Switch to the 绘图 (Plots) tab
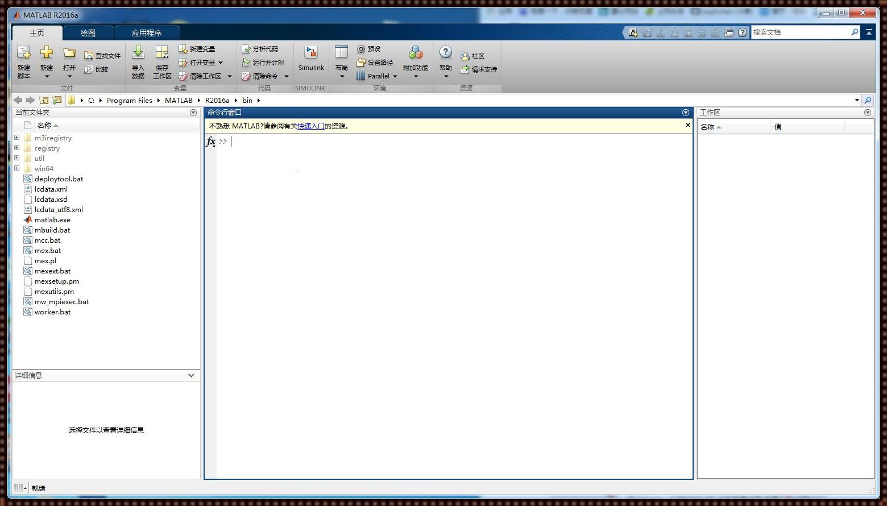The width and height of the screenshot is (887, 506). click(x=88, y=33)
